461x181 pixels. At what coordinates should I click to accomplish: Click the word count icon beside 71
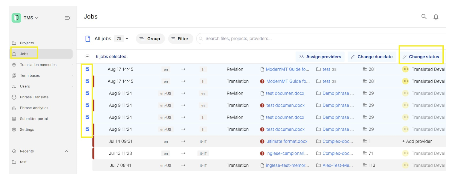click(x=365, y=153)
